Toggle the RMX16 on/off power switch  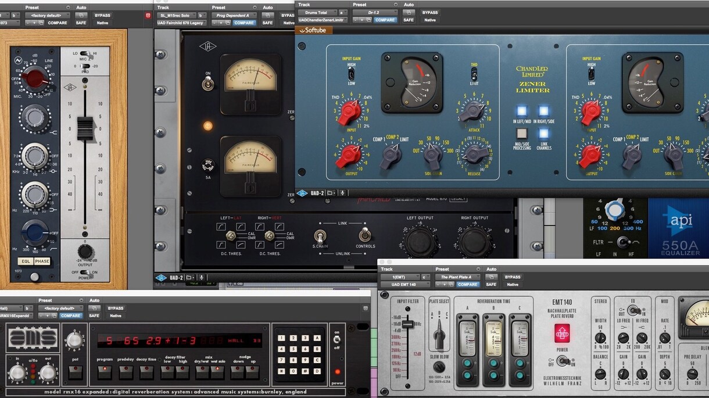(337, 339)
